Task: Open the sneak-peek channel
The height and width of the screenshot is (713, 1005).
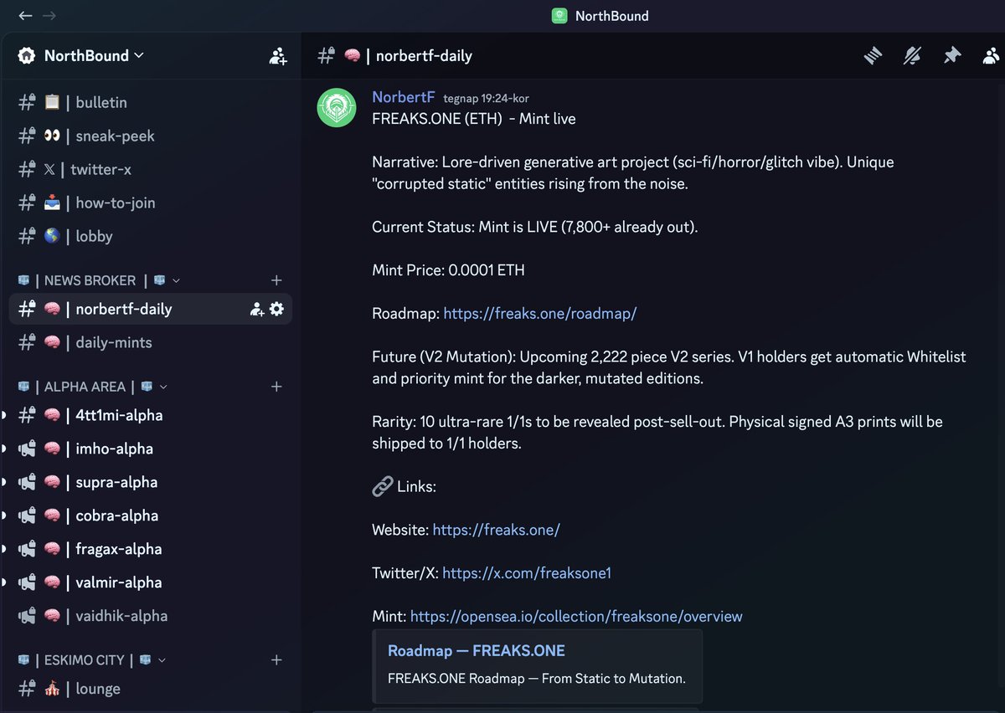Action: 151,136
